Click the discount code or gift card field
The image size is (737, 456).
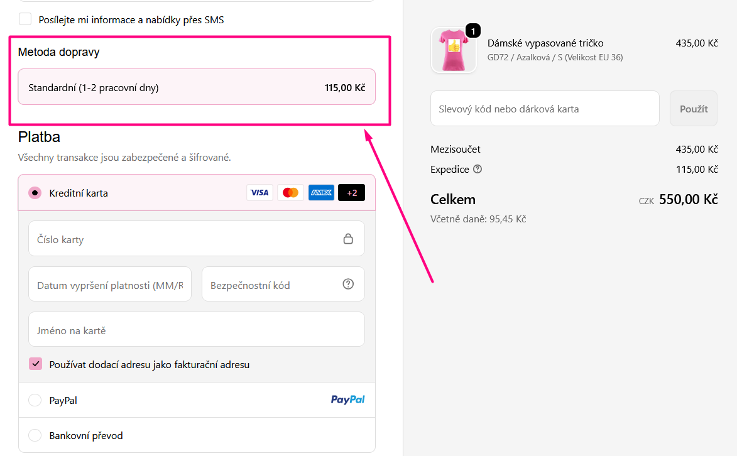tap(544, 109)
